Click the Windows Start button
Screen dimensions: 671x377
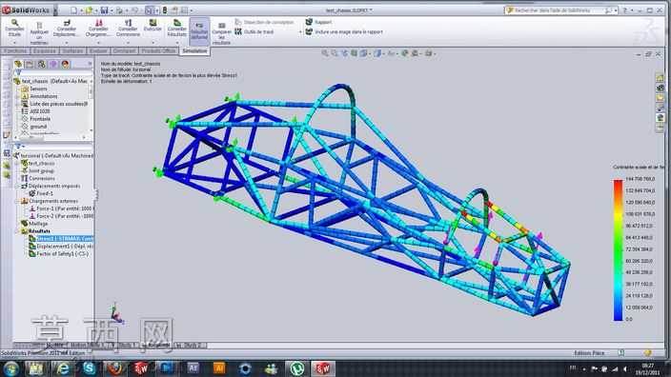pyautogui.click(x=10, y=368)
